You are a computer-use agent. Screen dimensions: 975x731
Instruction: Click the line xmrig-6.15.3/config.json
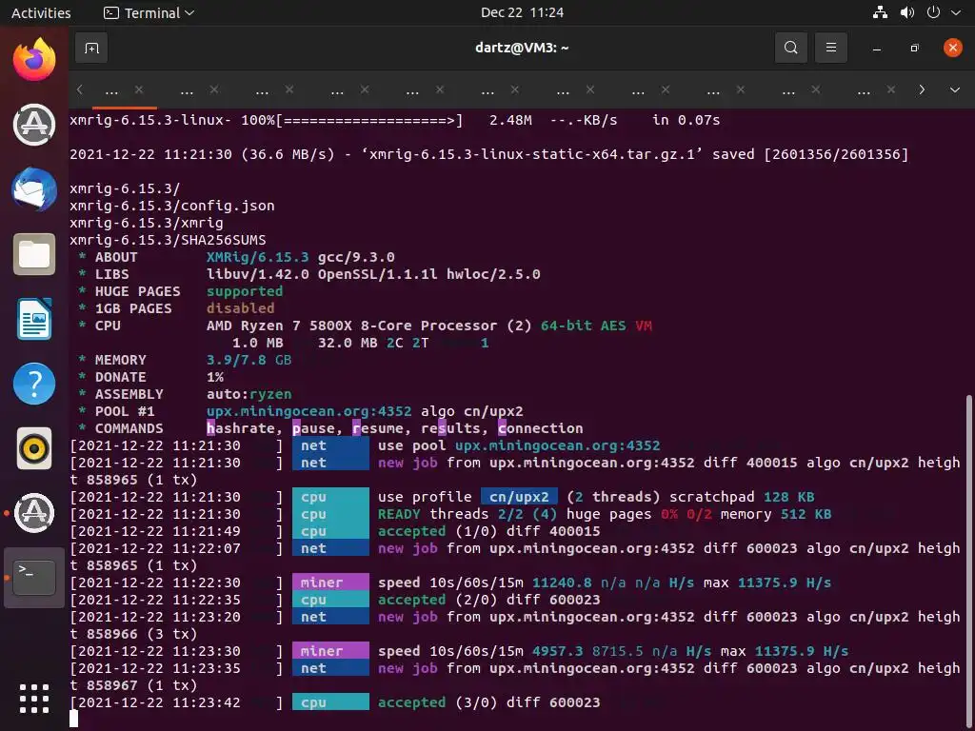point(171,206)
